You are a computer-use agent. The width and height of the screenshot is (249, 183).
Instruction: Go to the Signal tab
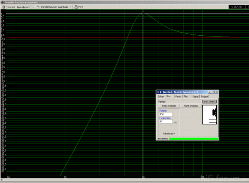point(195,96)
